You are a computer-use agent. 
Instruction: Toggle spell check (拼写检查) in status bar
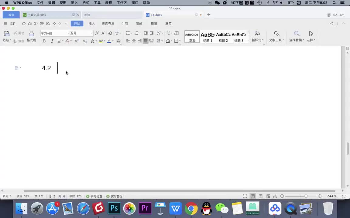tap(94, 196)
